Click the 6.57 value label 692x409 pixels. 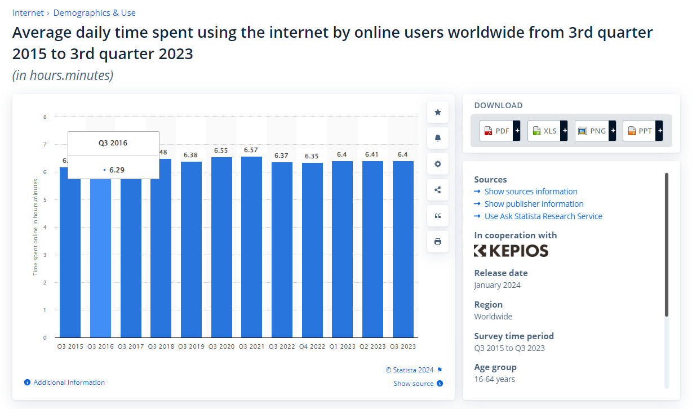251,150
